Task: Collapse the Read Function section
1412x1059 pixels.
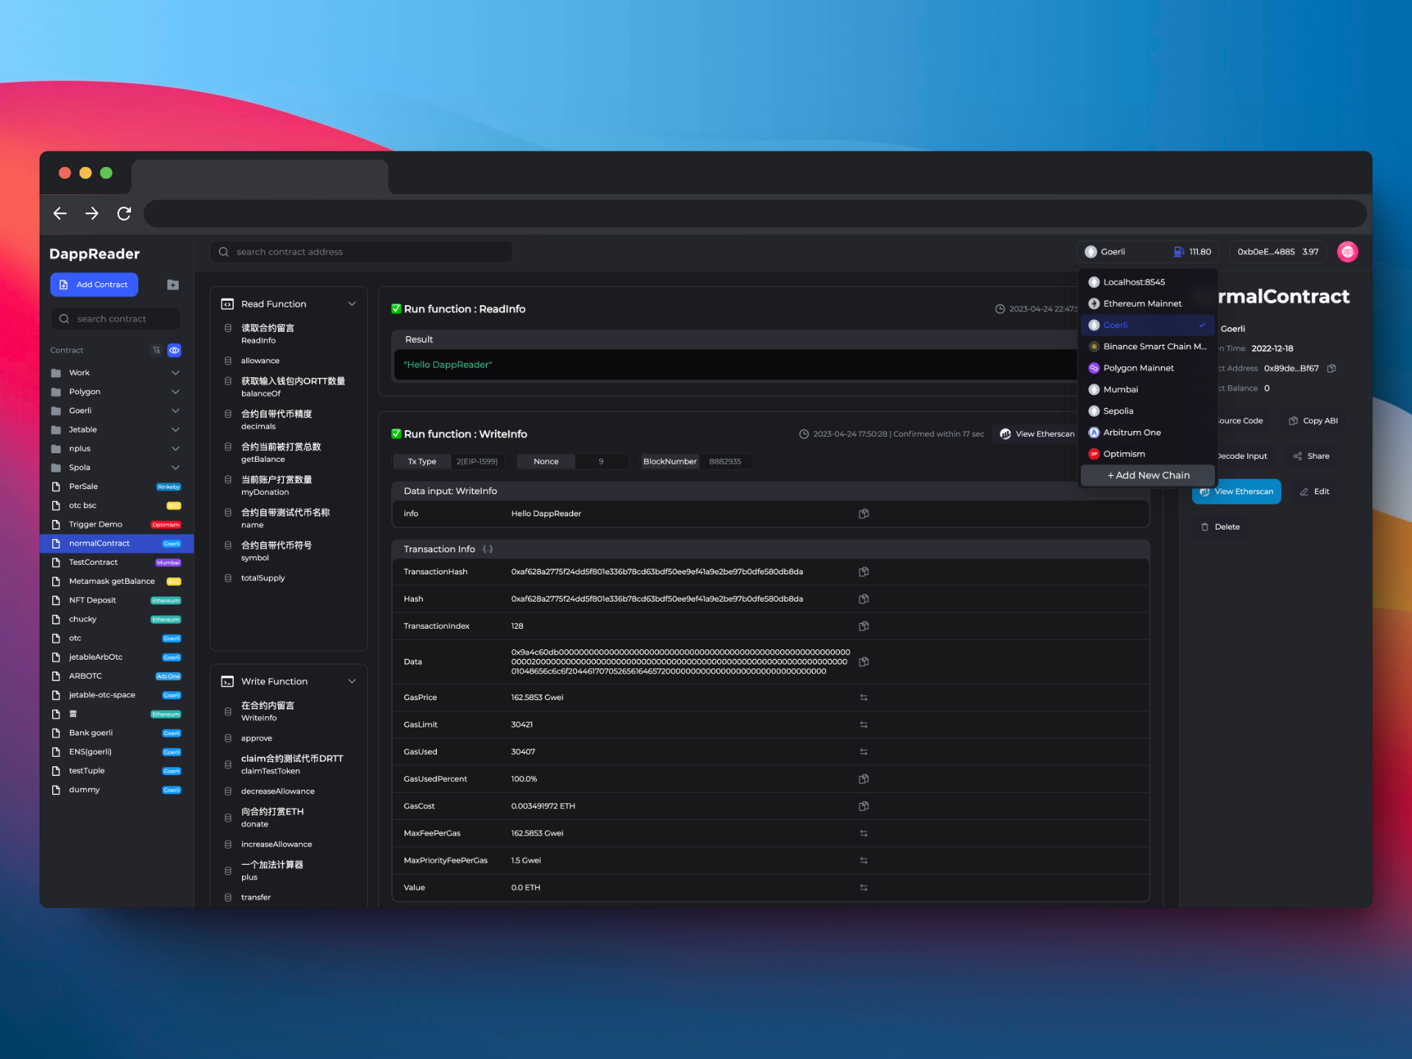Action: [352, 304]
